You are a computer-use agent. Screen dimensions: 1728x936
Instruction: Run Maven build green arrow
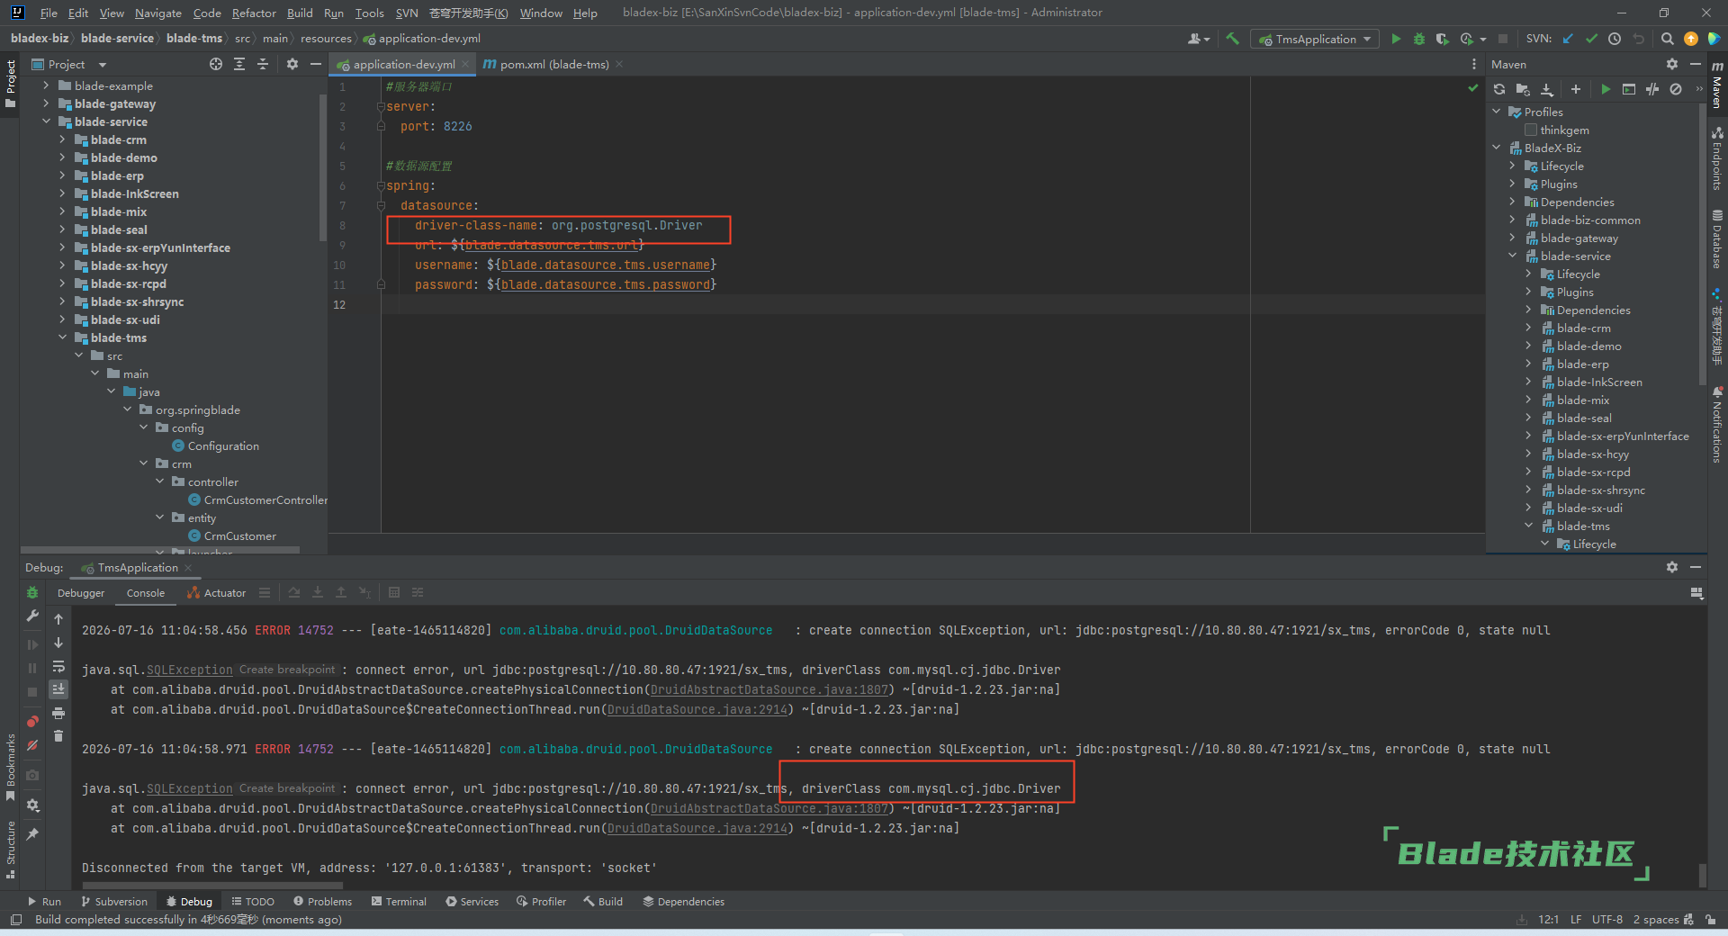click(x=1606, y=89)
